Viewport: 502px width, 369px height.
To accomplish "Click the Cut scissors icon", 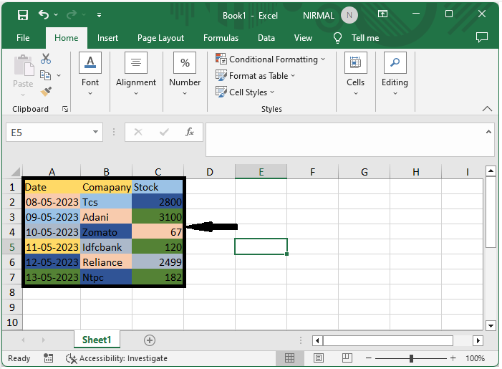I will coord(46,59).
